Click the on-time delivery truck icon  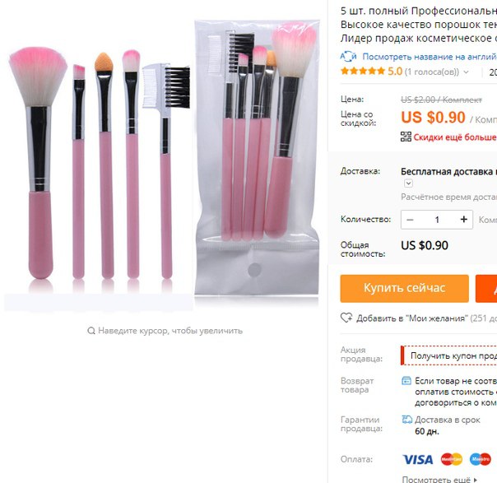pyautogui.click(x=407, y=420)
